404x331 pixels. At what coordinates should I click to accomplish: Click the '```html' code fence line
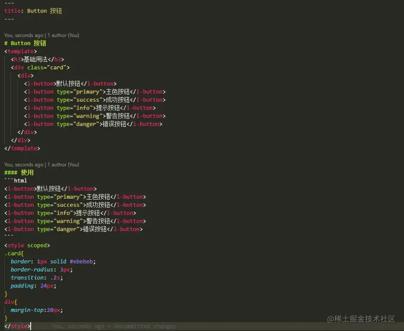[x=16, y=181]
